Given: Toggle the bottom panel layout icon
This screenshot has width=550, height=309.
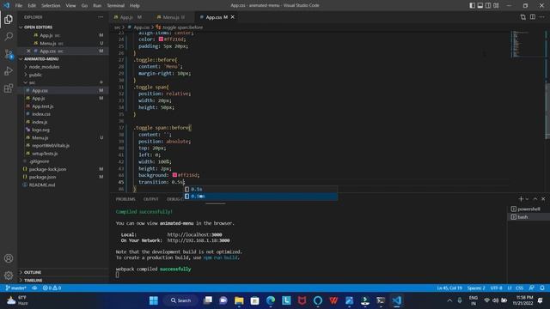Looking at the screenshot, I should point(480,5).
